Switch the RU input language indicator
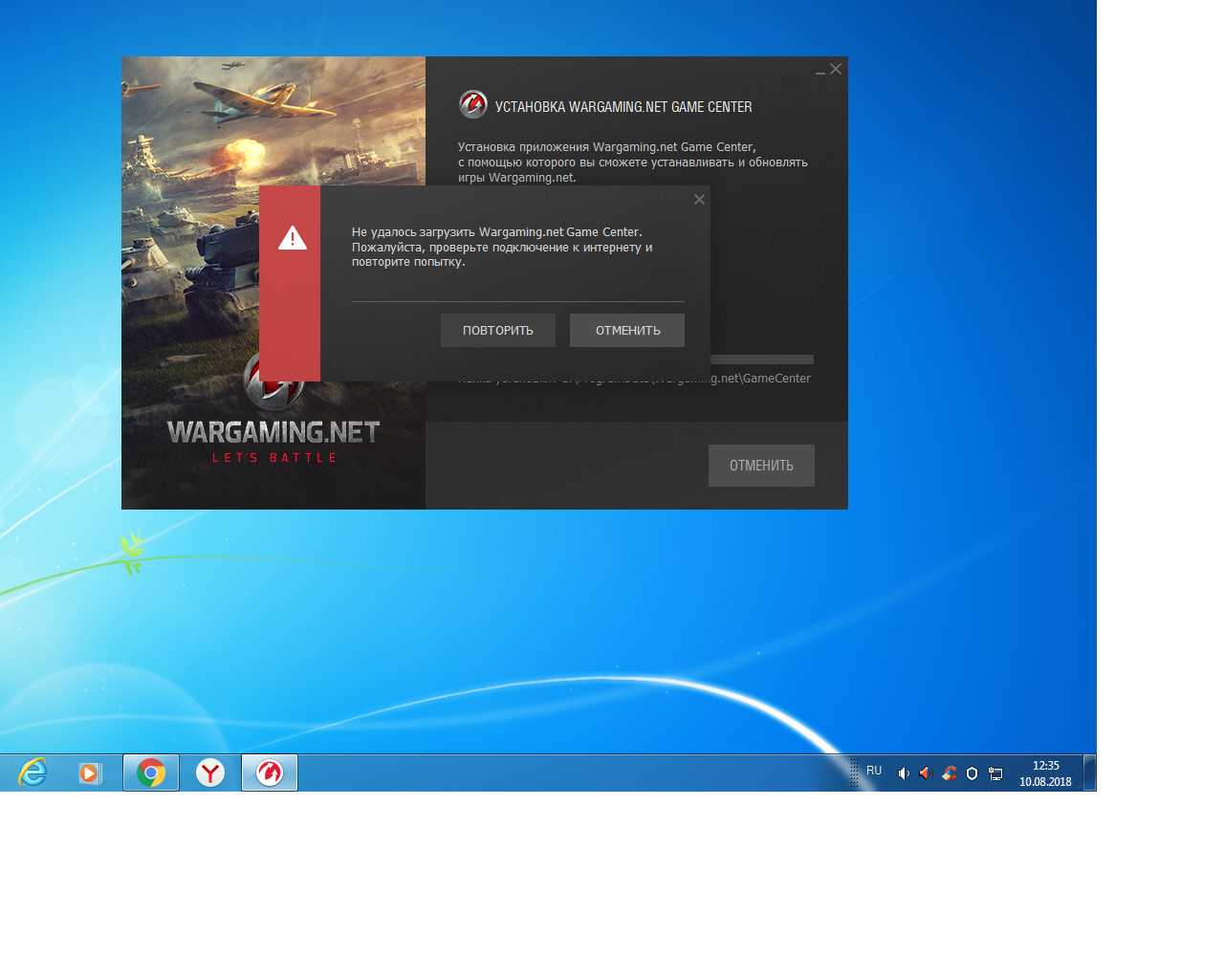This screenshot has height=979, width=1224. click(x=874, y=771)
